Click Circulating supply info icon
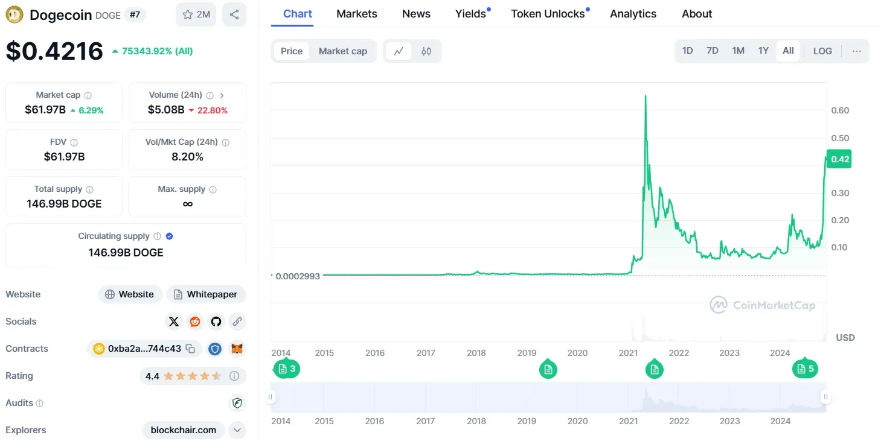881x441 pixels. click(157, 236)
